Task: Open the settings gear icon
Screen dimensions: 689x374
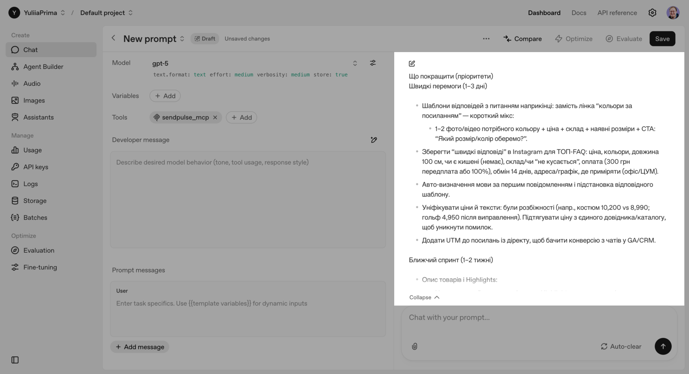Action: tap(652, 13)
